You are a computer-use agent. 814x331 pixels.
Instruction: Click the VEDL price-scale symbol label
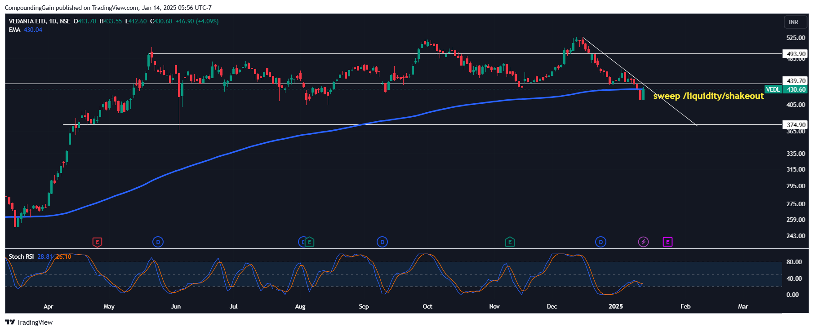773,89
